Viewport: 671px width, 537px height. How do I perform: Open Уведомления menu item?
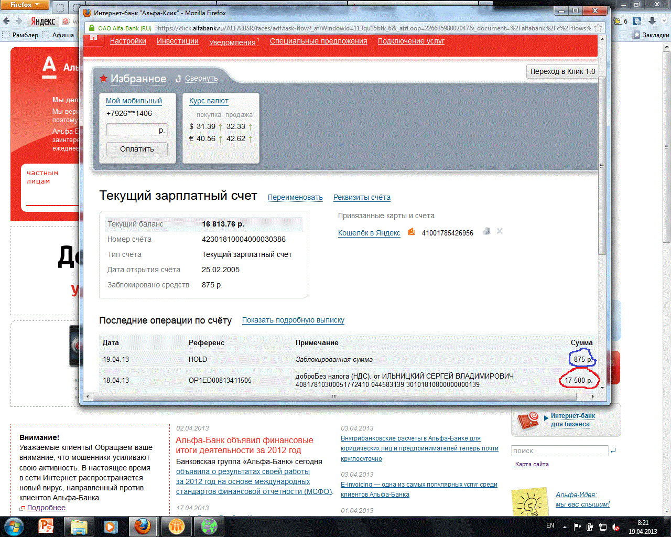[x=232, y=42]
